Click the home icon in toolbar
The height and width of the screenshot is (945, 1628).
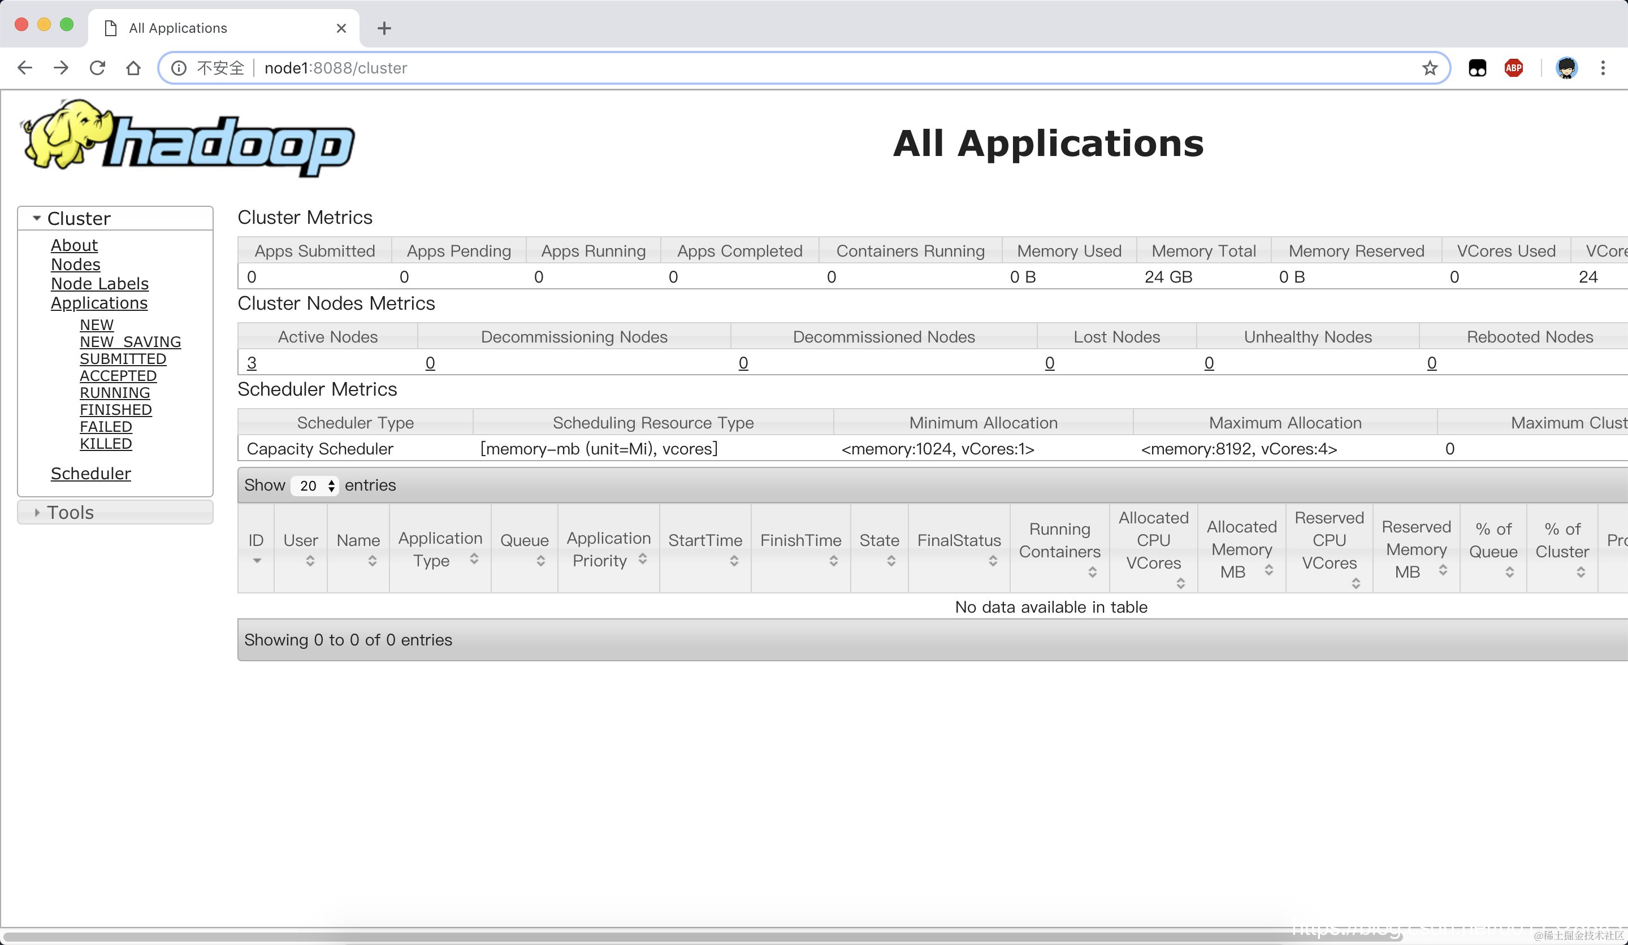pos(133,68)
